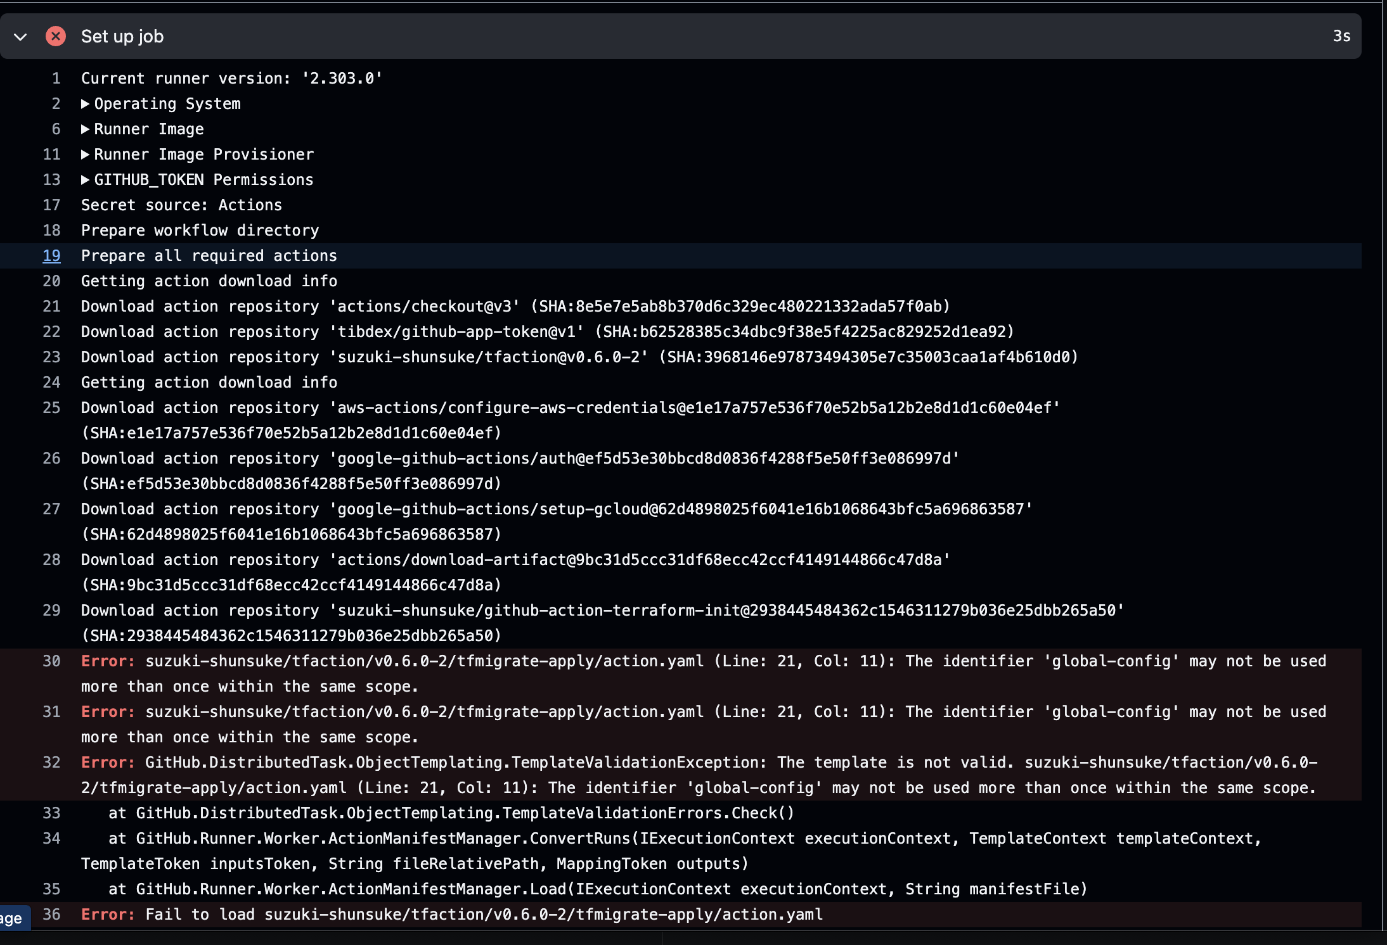This screenshot has width=1387, height=945.
Task: Collapse the Set up job log with the chevron
Action: 20,37
